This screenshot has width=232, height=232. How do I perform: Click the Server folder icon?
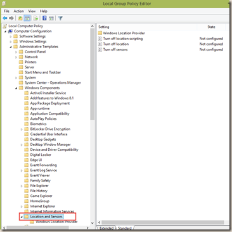pyautogui.click(x=21, y=67)
